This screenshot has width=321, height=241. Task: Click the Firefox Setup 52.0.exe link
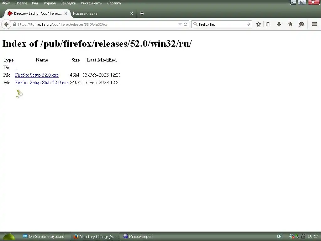coord(37,75)
